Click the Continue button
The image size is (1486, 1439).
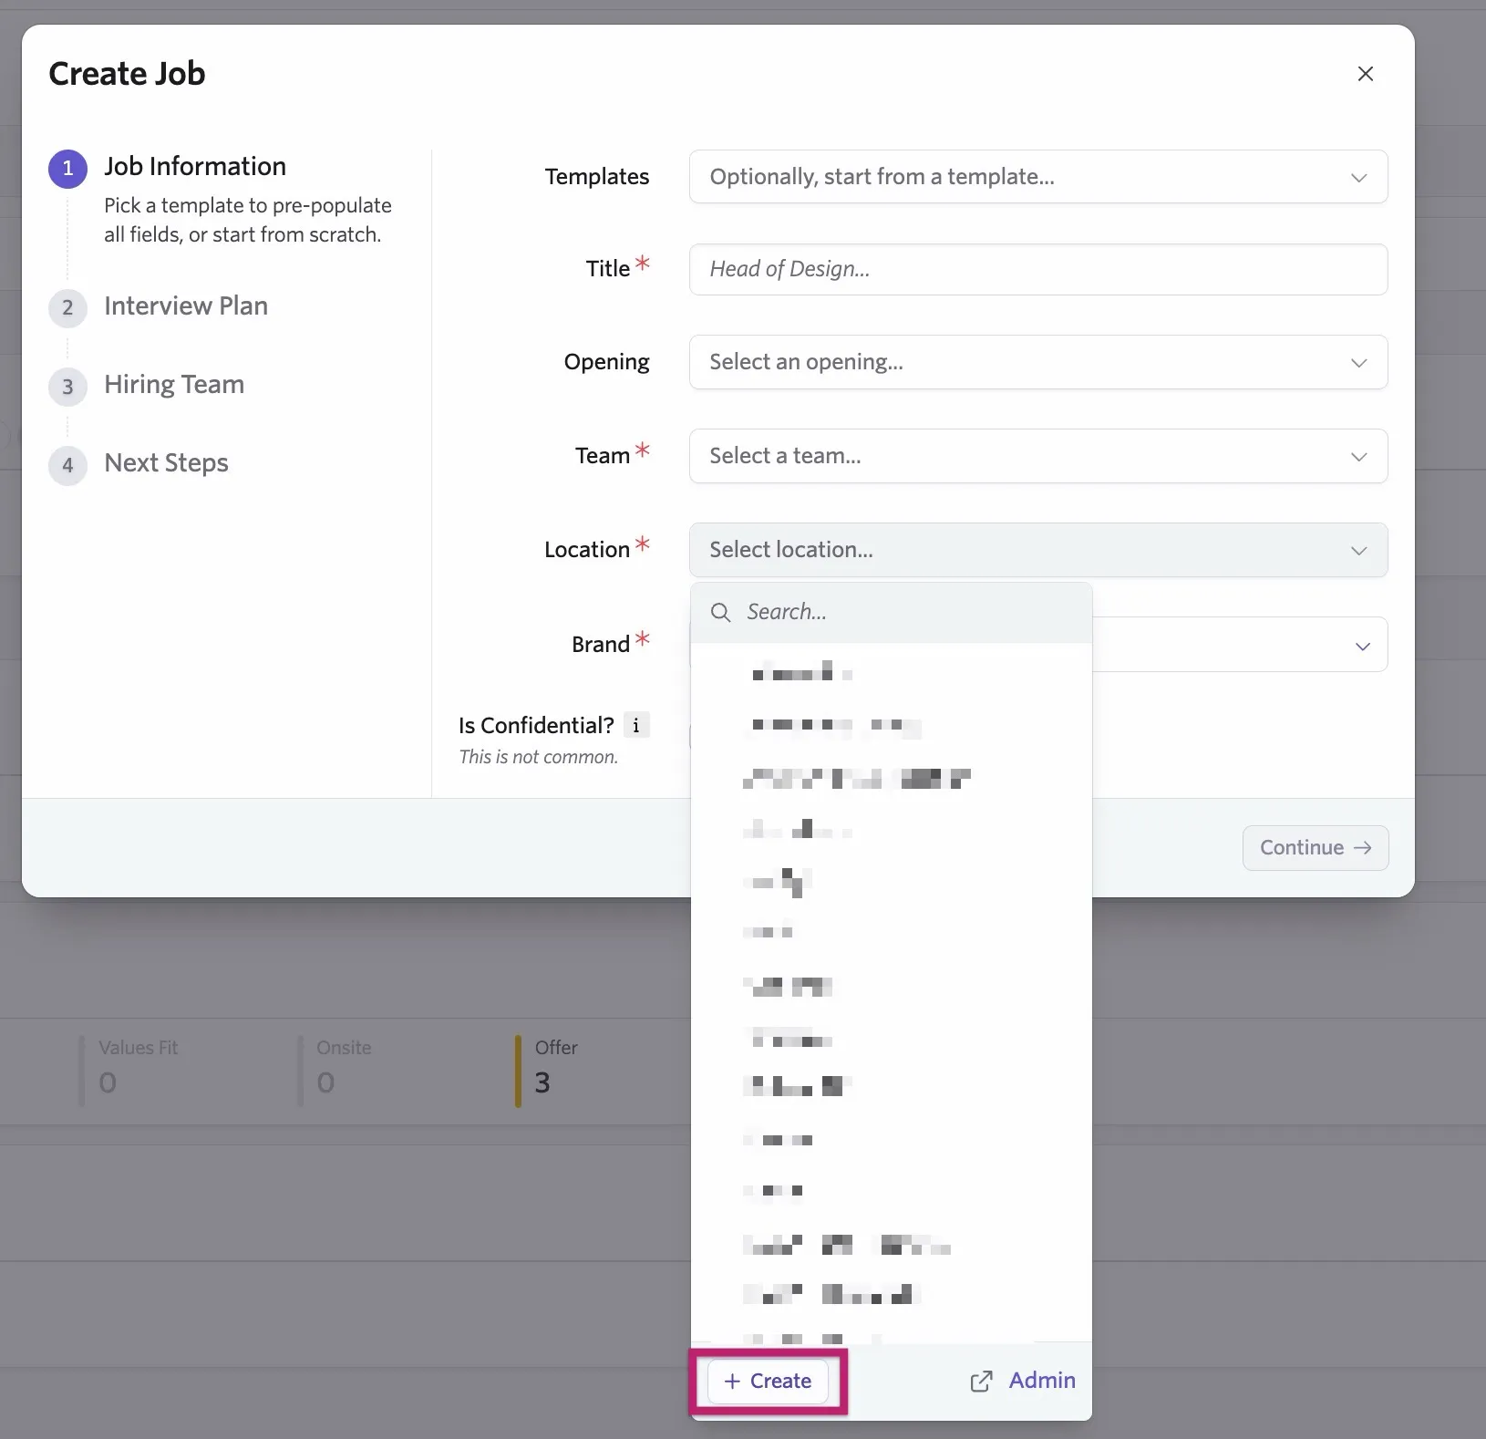[x=1316, y=848]
